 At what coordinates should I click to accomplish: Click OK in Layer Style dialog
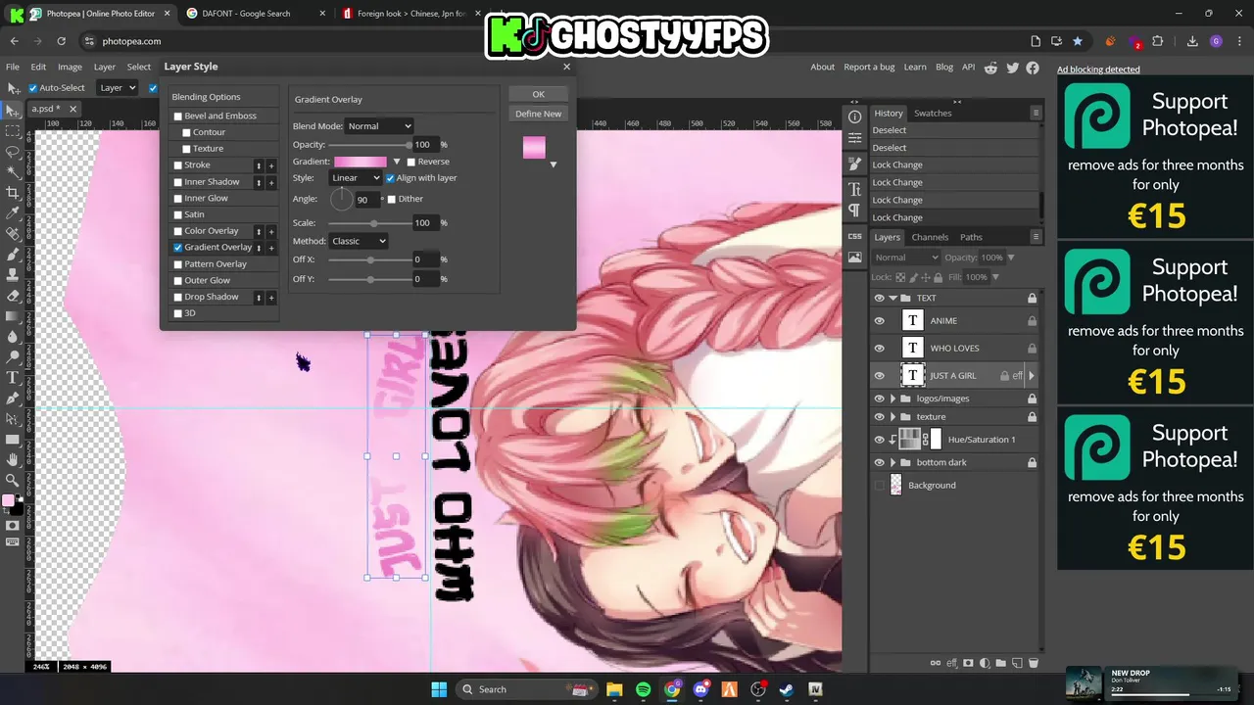538,94
